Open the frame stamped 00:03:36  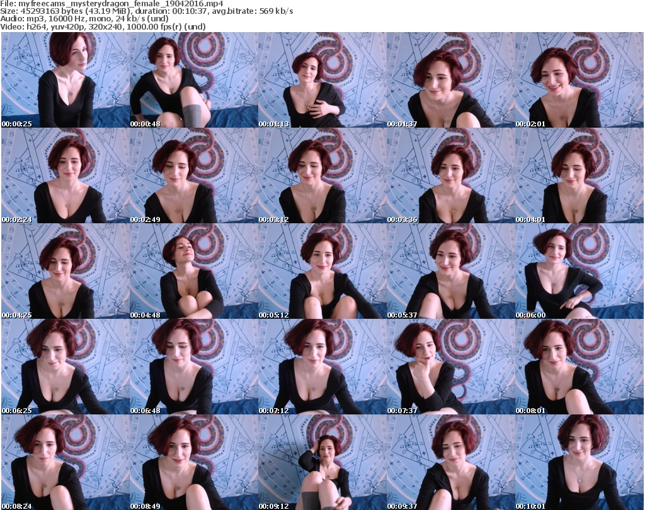click(x=451, y=175)
